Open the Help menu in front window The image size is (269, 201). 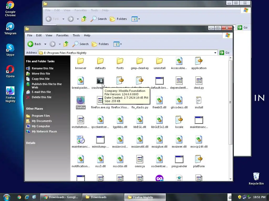click(x=87, y=35)
